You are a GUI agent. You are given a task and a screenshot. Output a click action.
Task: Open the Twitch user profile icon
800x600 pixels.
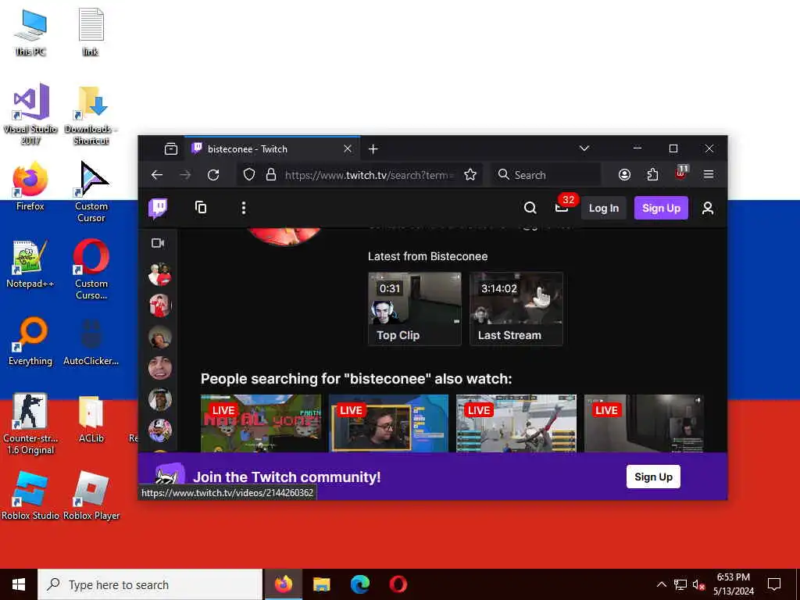coord(708,208)
